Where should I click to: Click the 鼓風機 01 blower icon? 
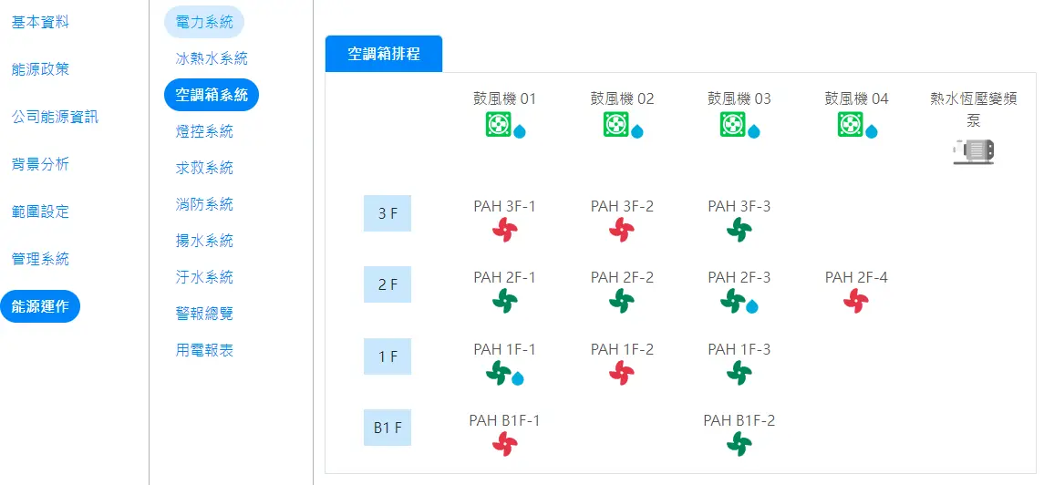point(498,124)
